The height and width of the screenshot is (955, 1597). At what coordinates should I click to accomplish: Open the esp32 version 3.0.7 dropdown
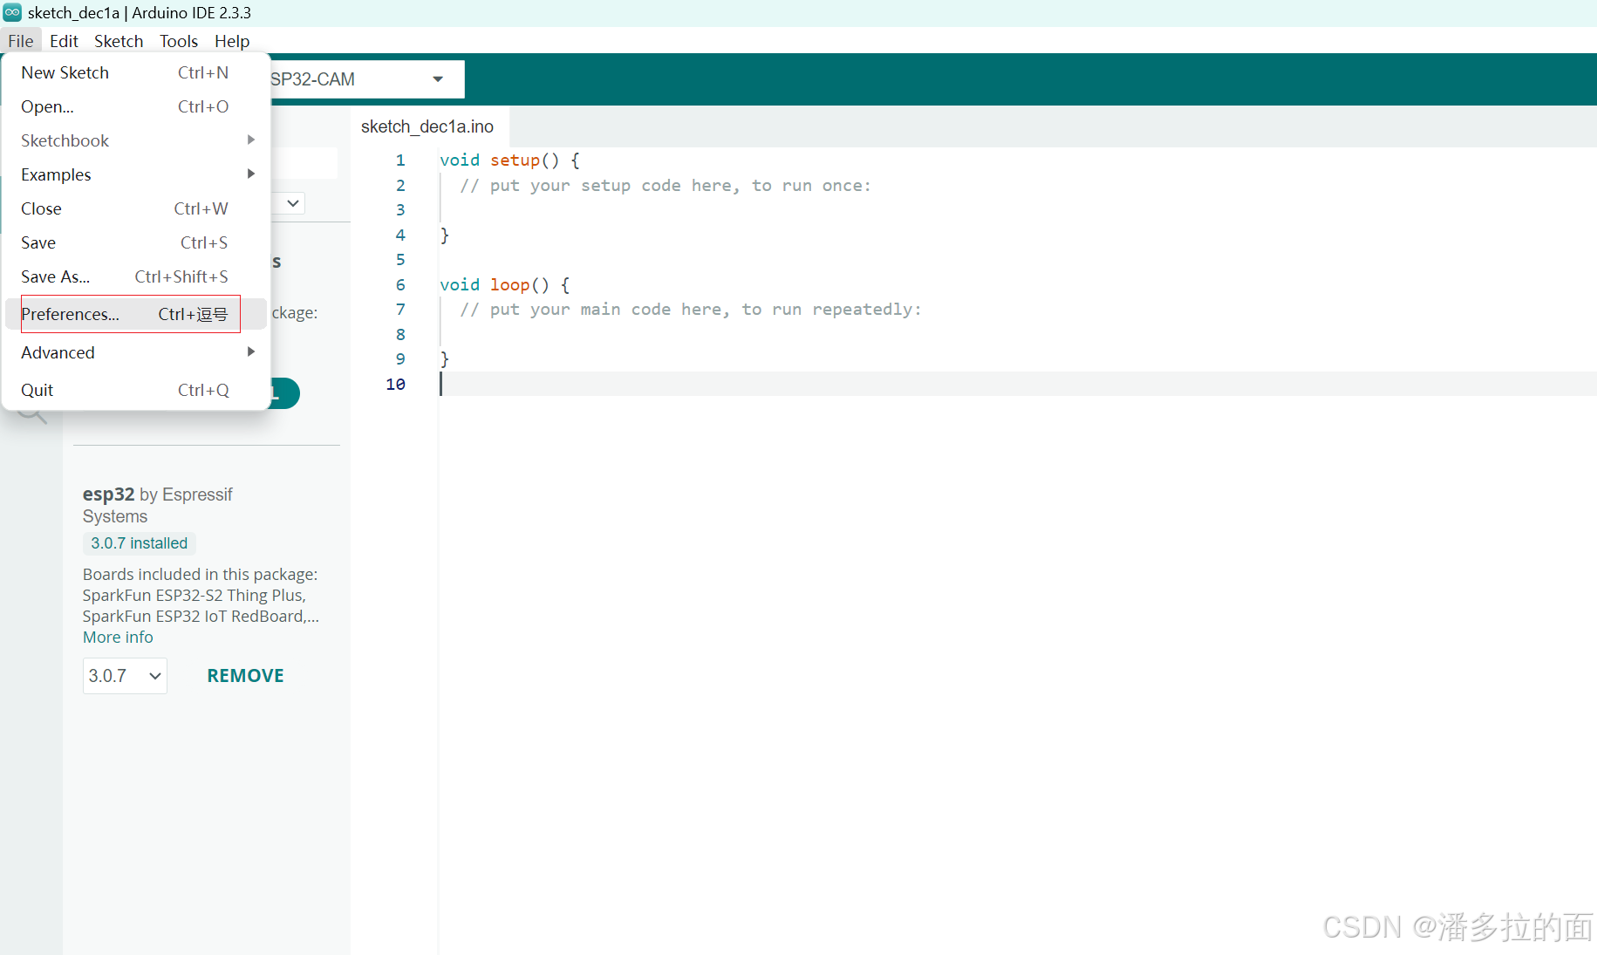[125, 676]
